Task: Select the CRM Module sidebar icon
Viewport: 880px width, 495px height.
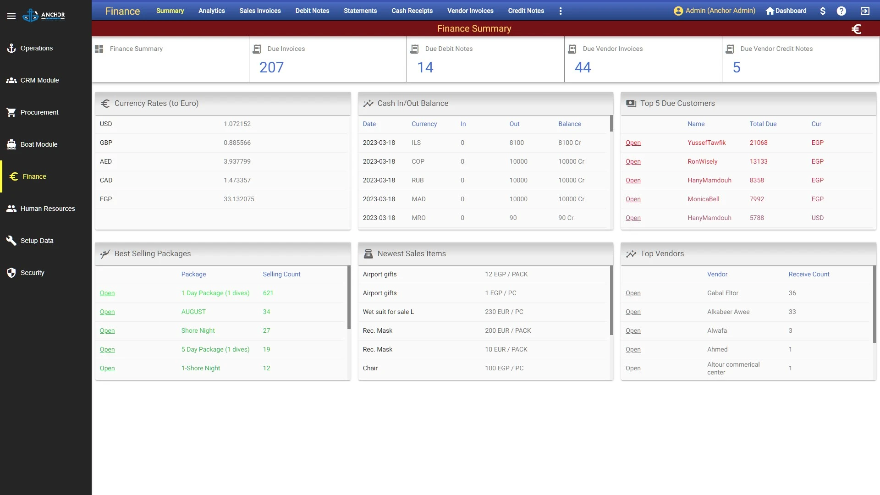Action: tap(11, 80)
